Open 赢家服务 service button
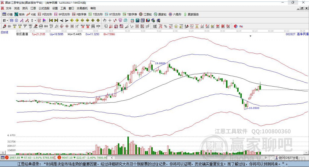 click(191, 14)
